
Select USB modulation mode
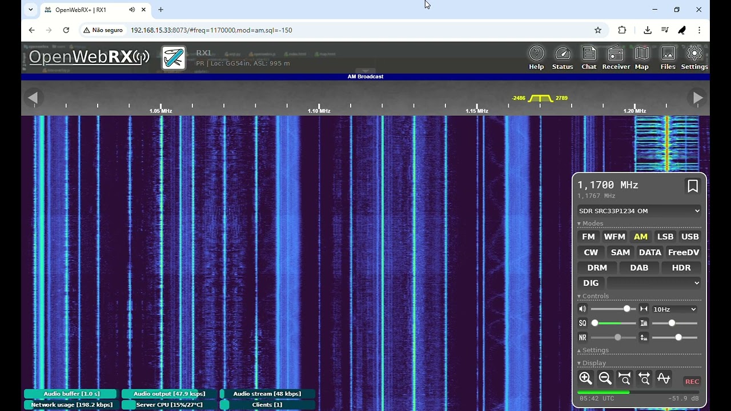(x=690, y=236)
